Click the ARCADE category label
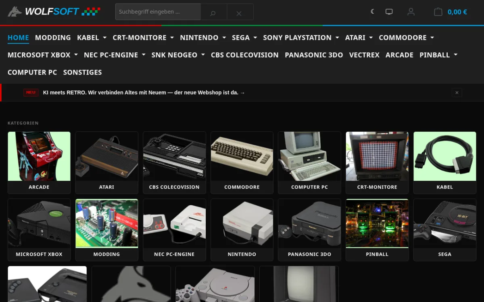This screenshot has width=484, height=302. coord(39,187)
